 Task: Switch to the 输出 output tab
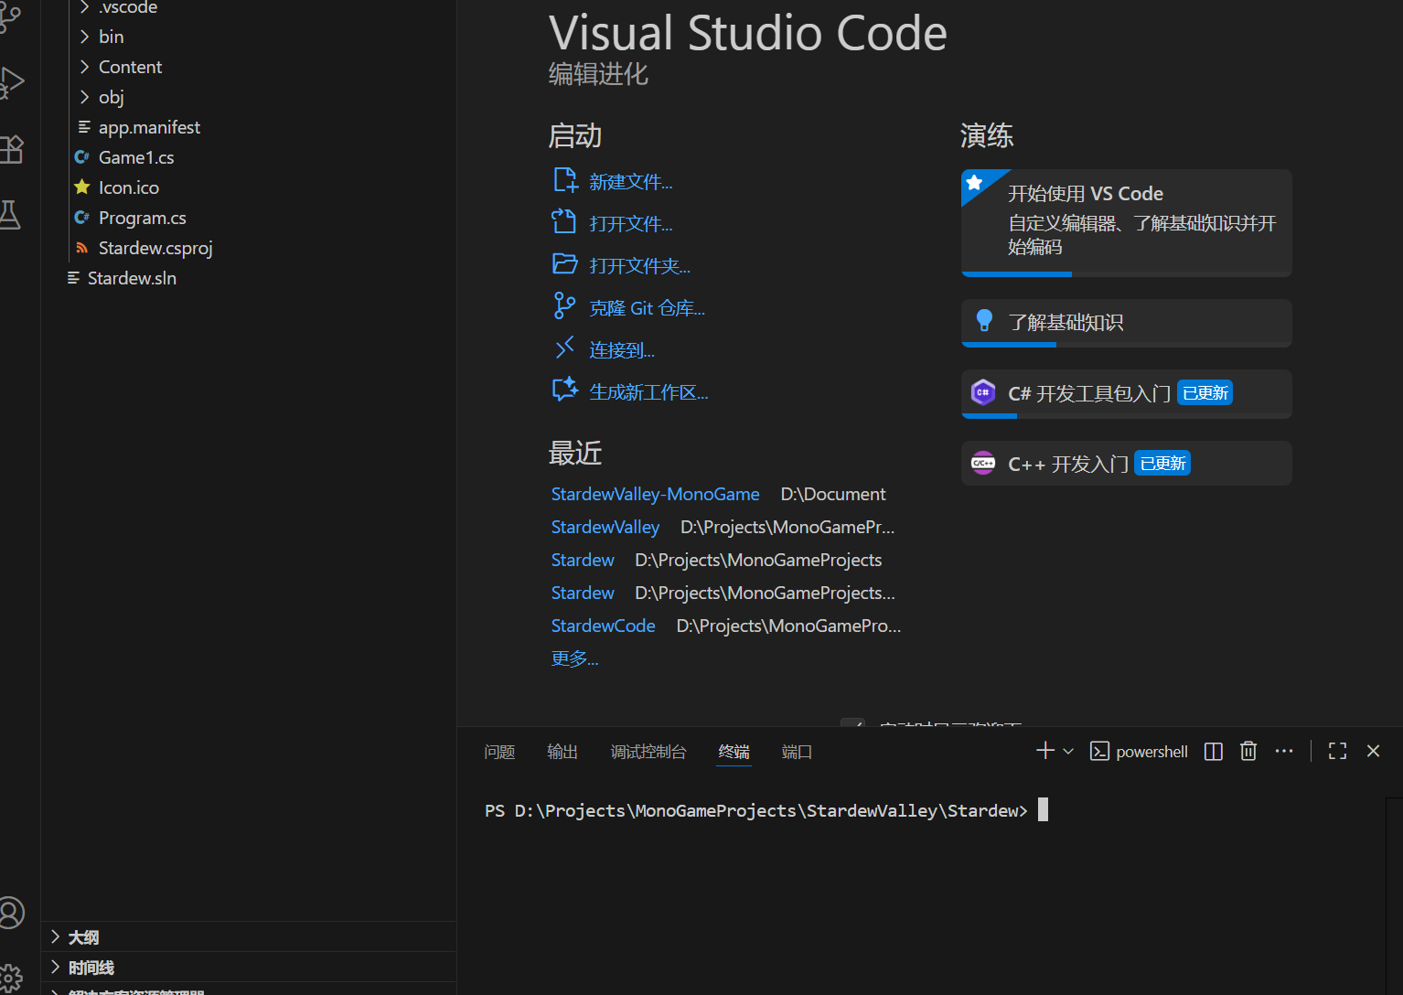pos(562,752)
